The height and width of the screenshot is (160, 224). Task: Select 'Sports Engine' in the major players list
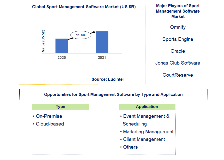coord(178,39)
